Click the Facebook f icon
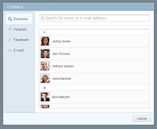This screenshot has width=157, height=129. [10, 40]
